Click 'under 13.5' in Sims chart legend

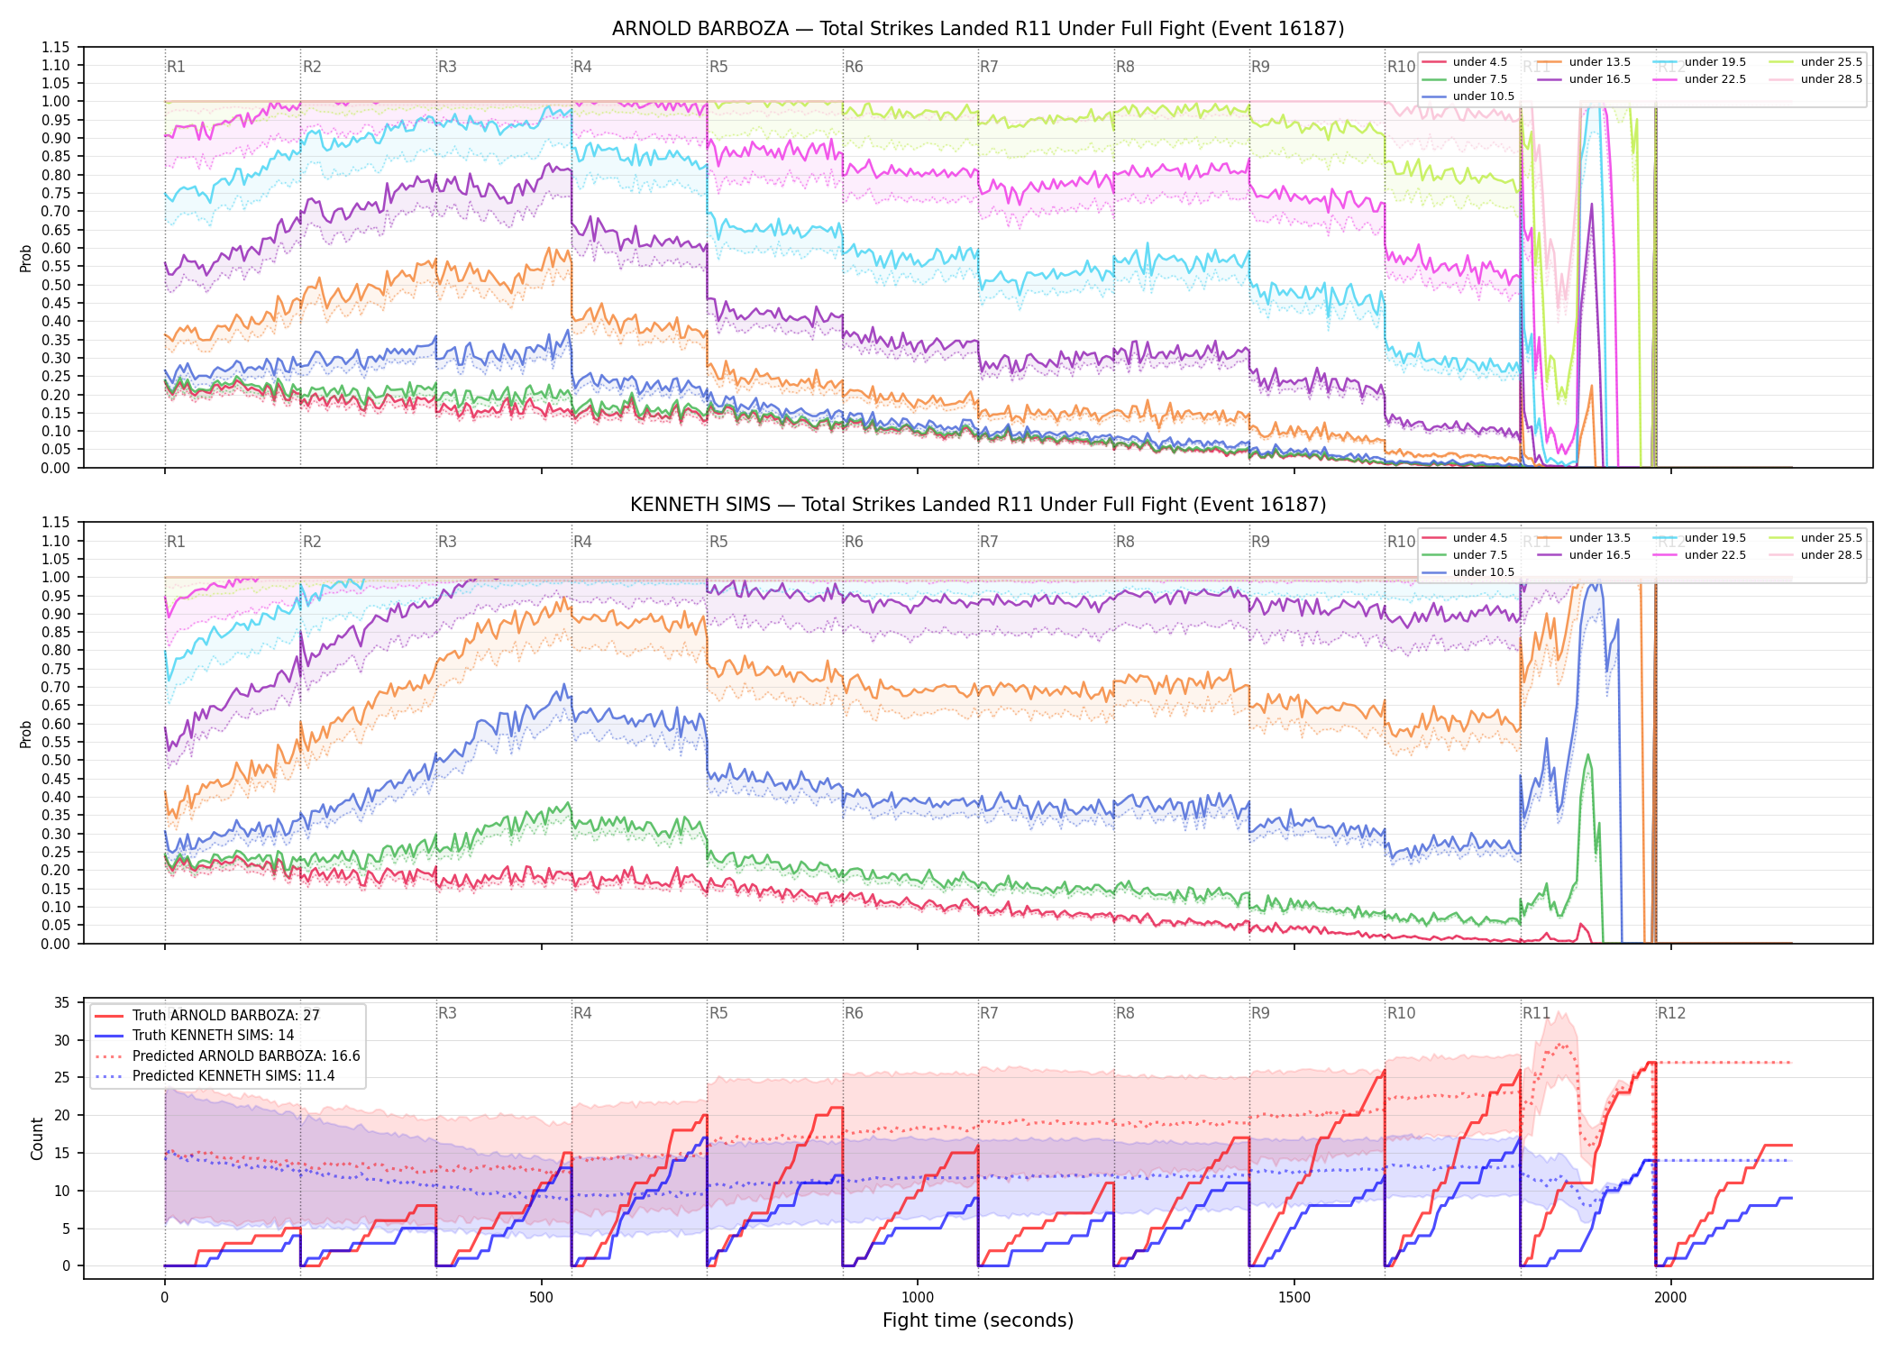(1599, 538)
